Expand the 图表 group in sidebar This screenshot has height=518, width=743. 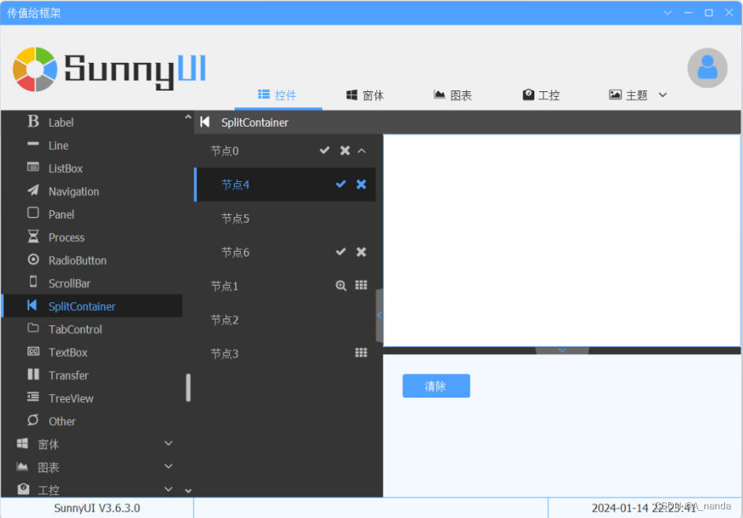pos(168,466)
